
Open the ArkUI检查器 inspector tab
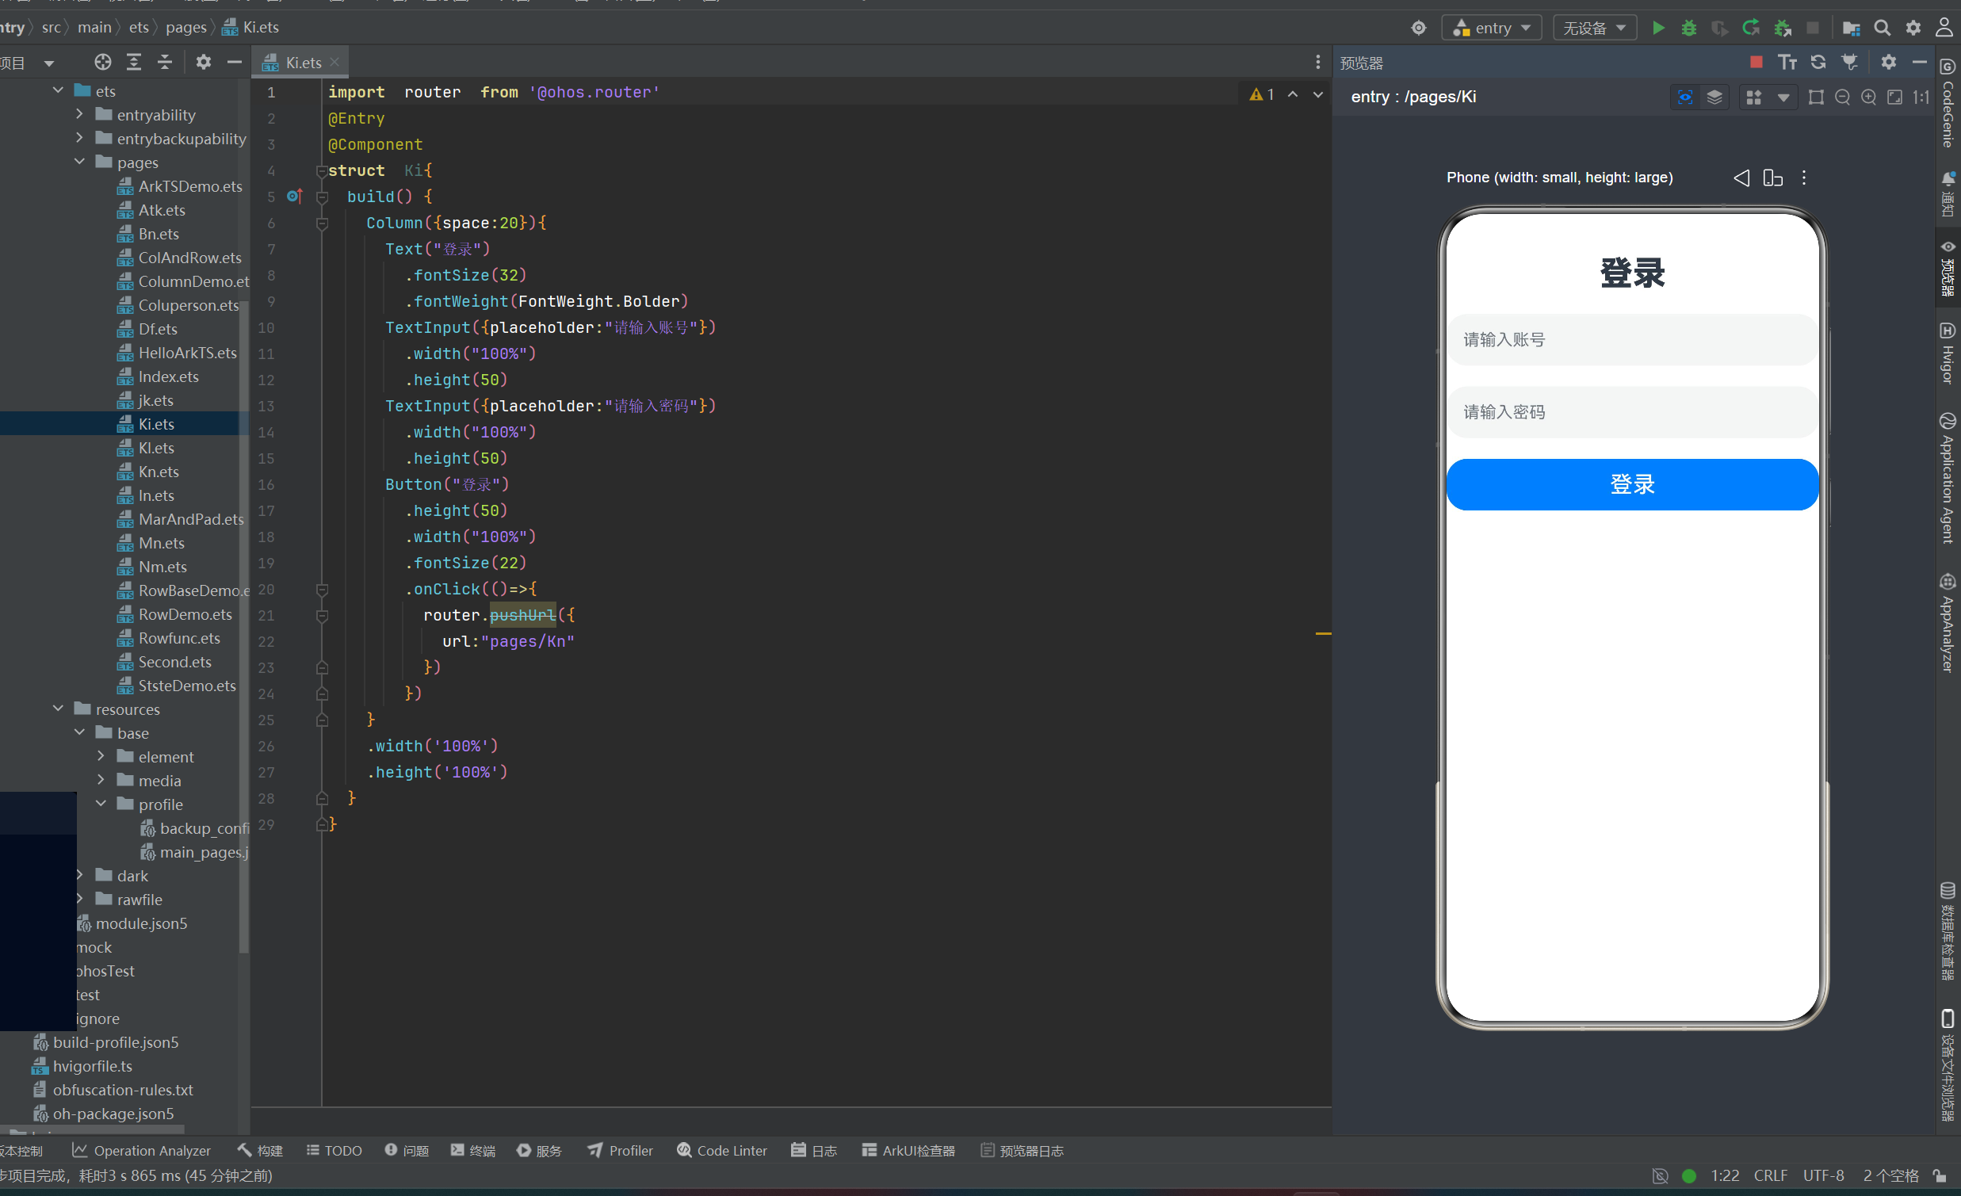pyautogui.click(x=908, y=1151)
